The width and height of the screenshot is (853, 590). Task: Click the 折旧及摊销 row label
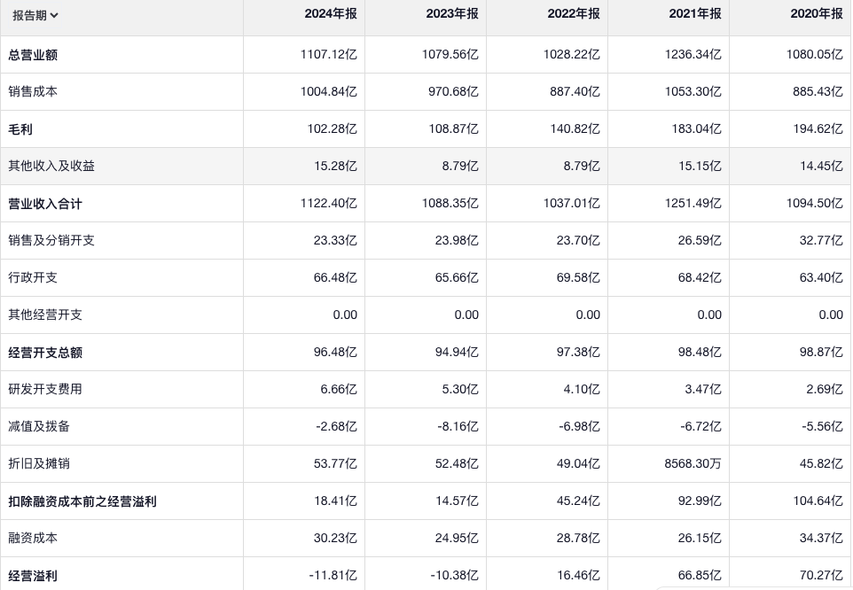coord(39,464)
